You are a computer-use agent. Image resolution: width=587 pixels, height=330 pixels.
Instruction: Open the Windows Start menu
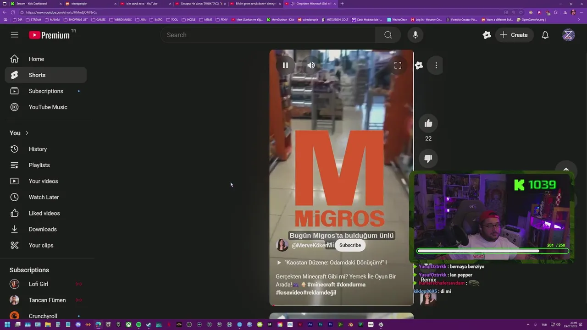7,325
